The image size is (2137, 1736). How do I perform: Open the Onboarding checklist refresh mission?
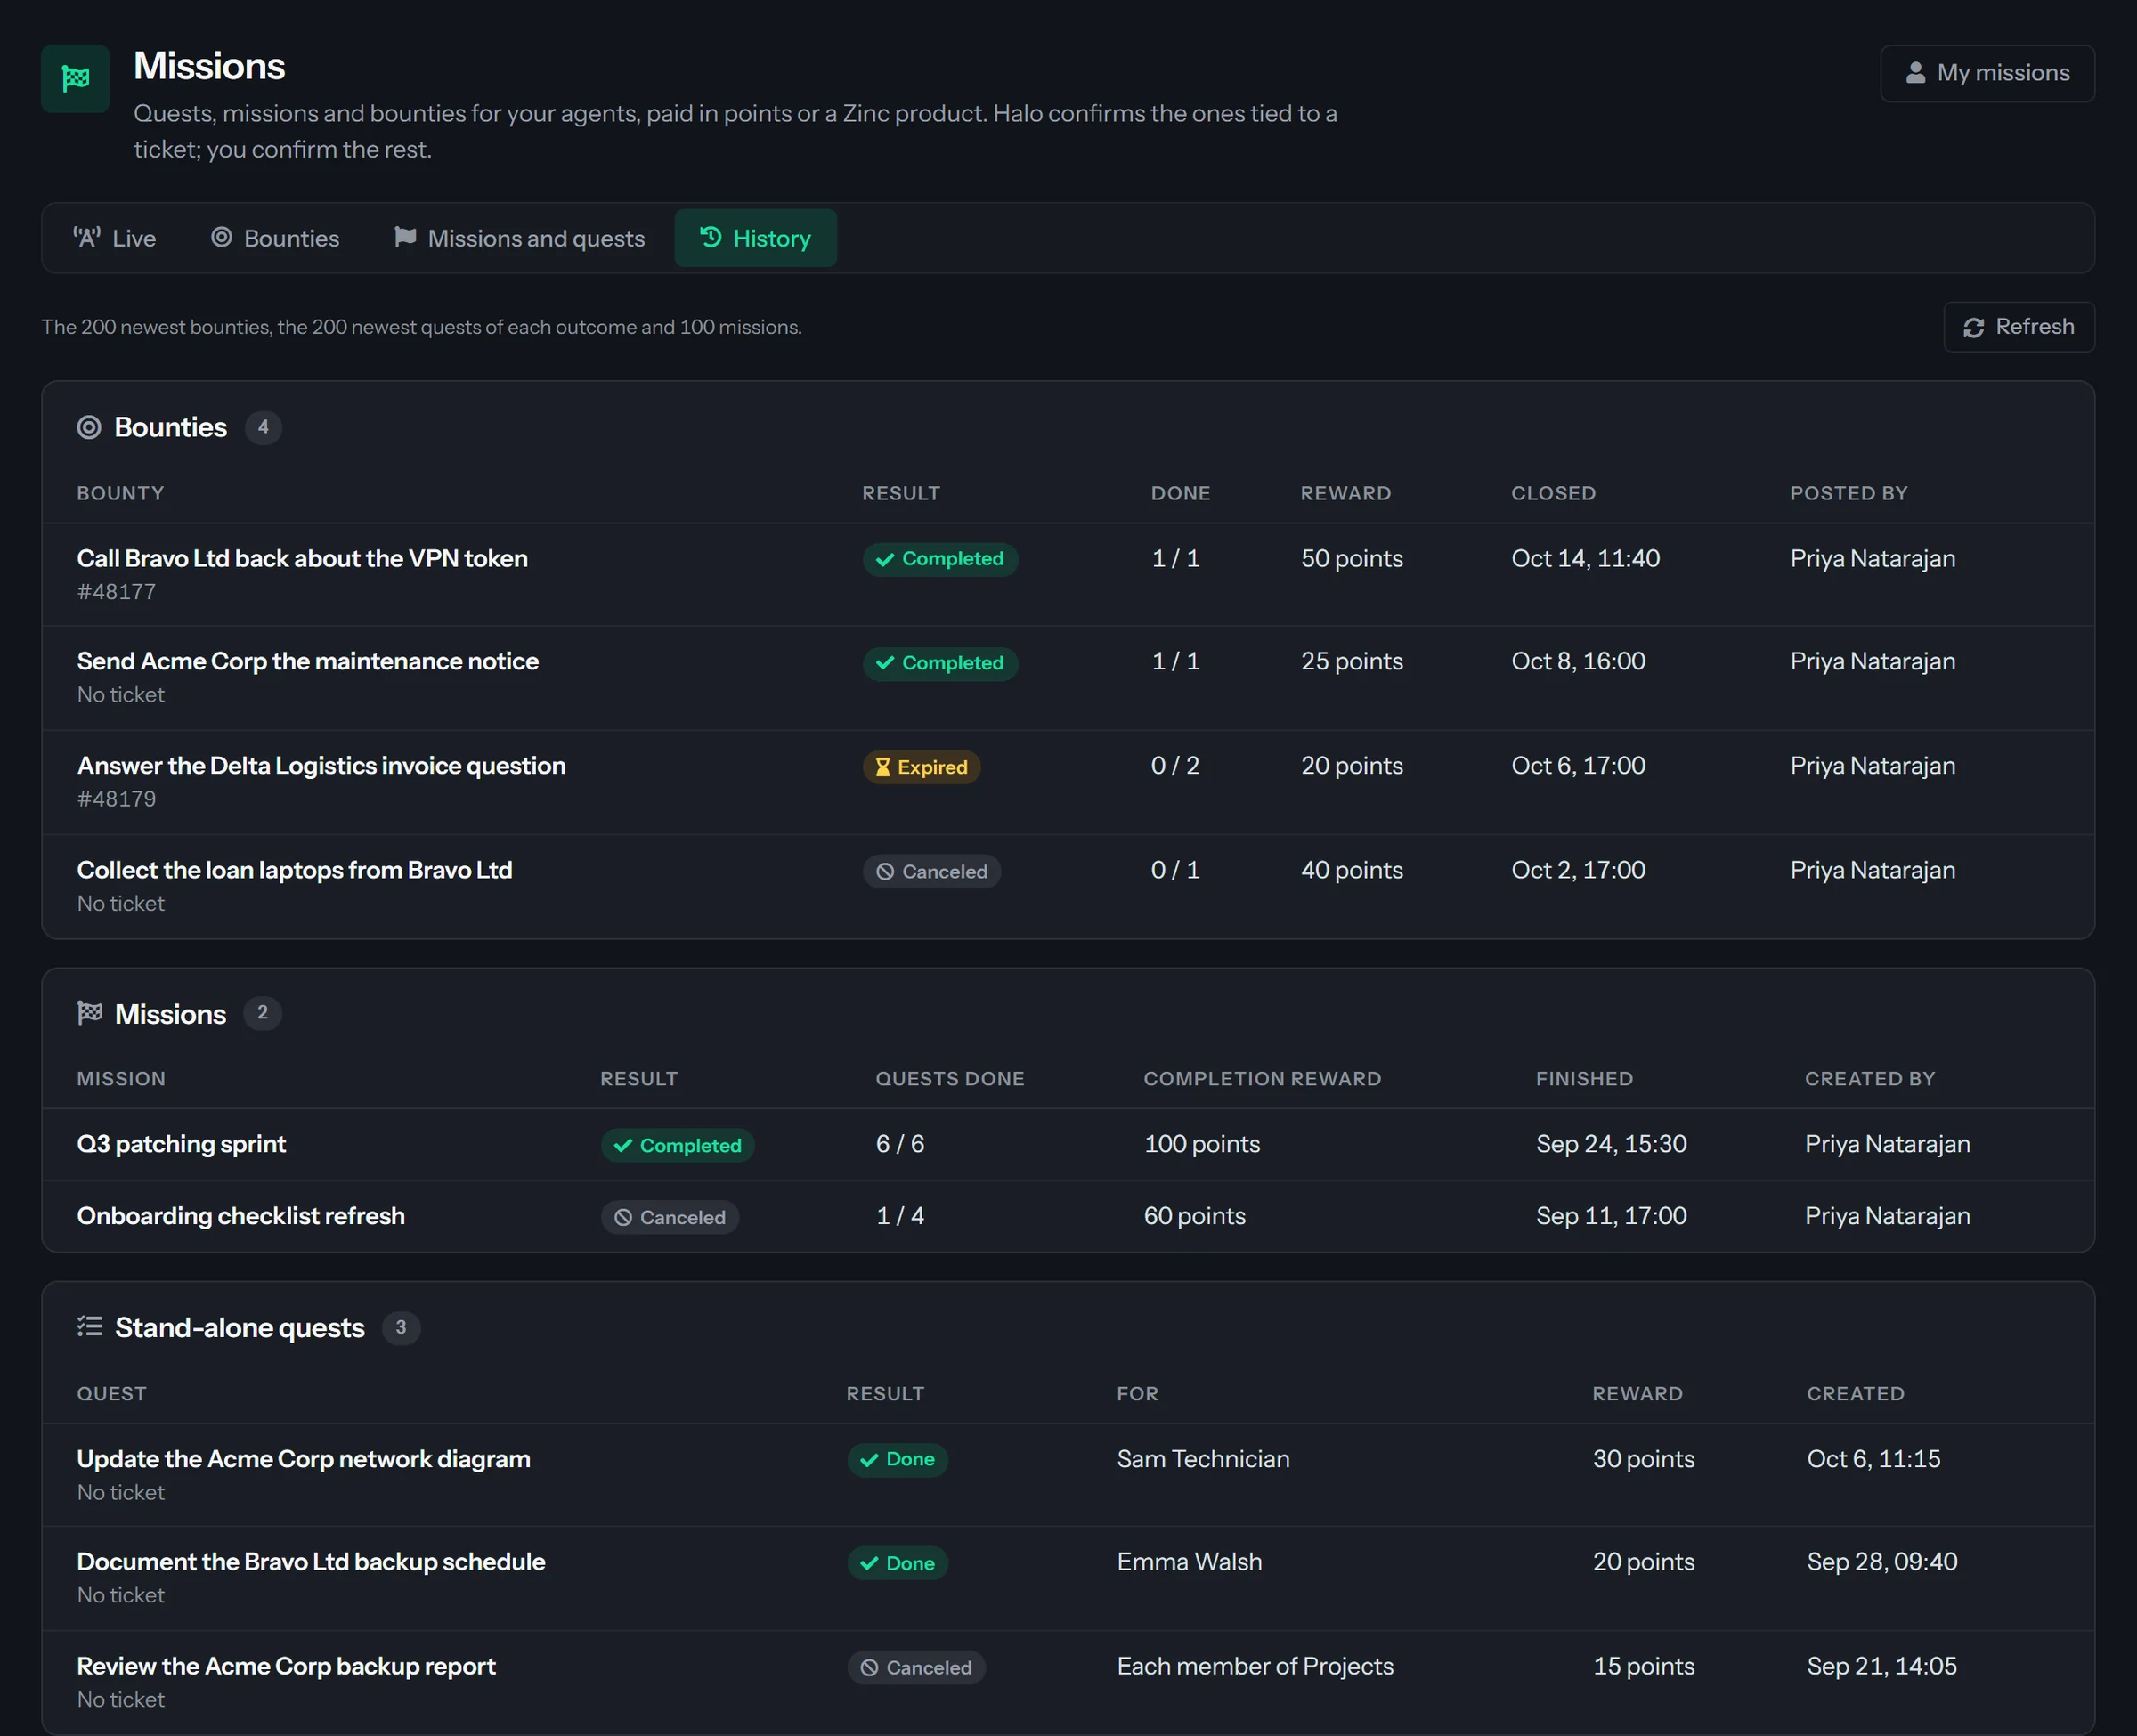[241, 1216]
